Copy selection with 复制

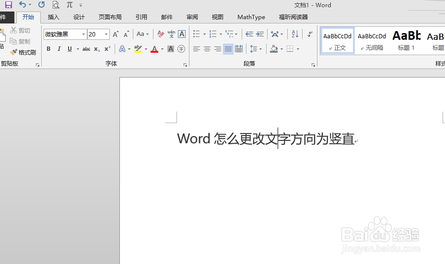[x=20, y=41]
